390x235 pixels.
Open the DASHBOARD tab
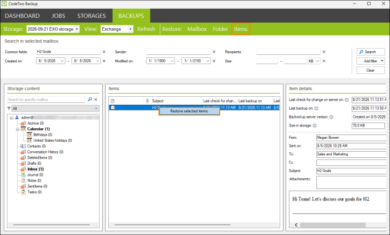22,16
